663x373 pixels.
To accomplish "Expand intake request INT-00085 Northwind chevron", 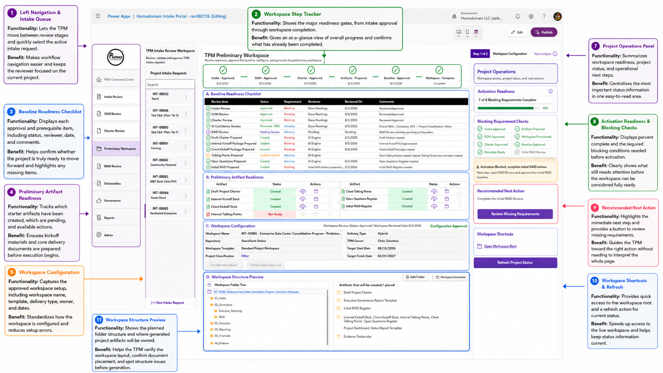I will (x=186, y=211).
